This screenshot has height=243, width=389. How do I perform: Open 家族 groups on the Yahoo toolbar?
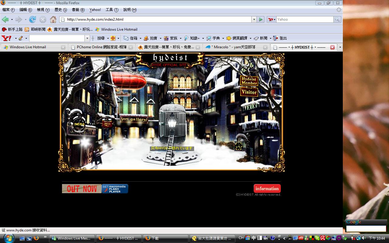coord(170,38)
